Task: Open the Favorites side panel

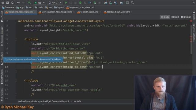Action: click(2, 95)
